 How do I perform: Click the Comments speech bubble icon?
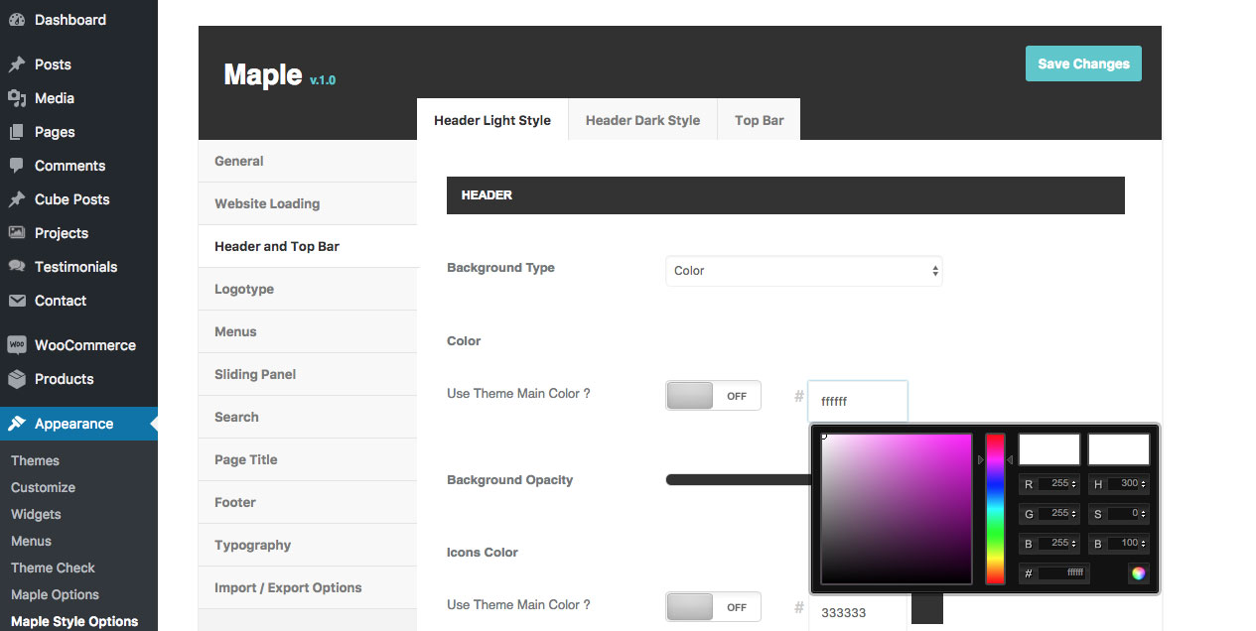click(x=17, y=166)
